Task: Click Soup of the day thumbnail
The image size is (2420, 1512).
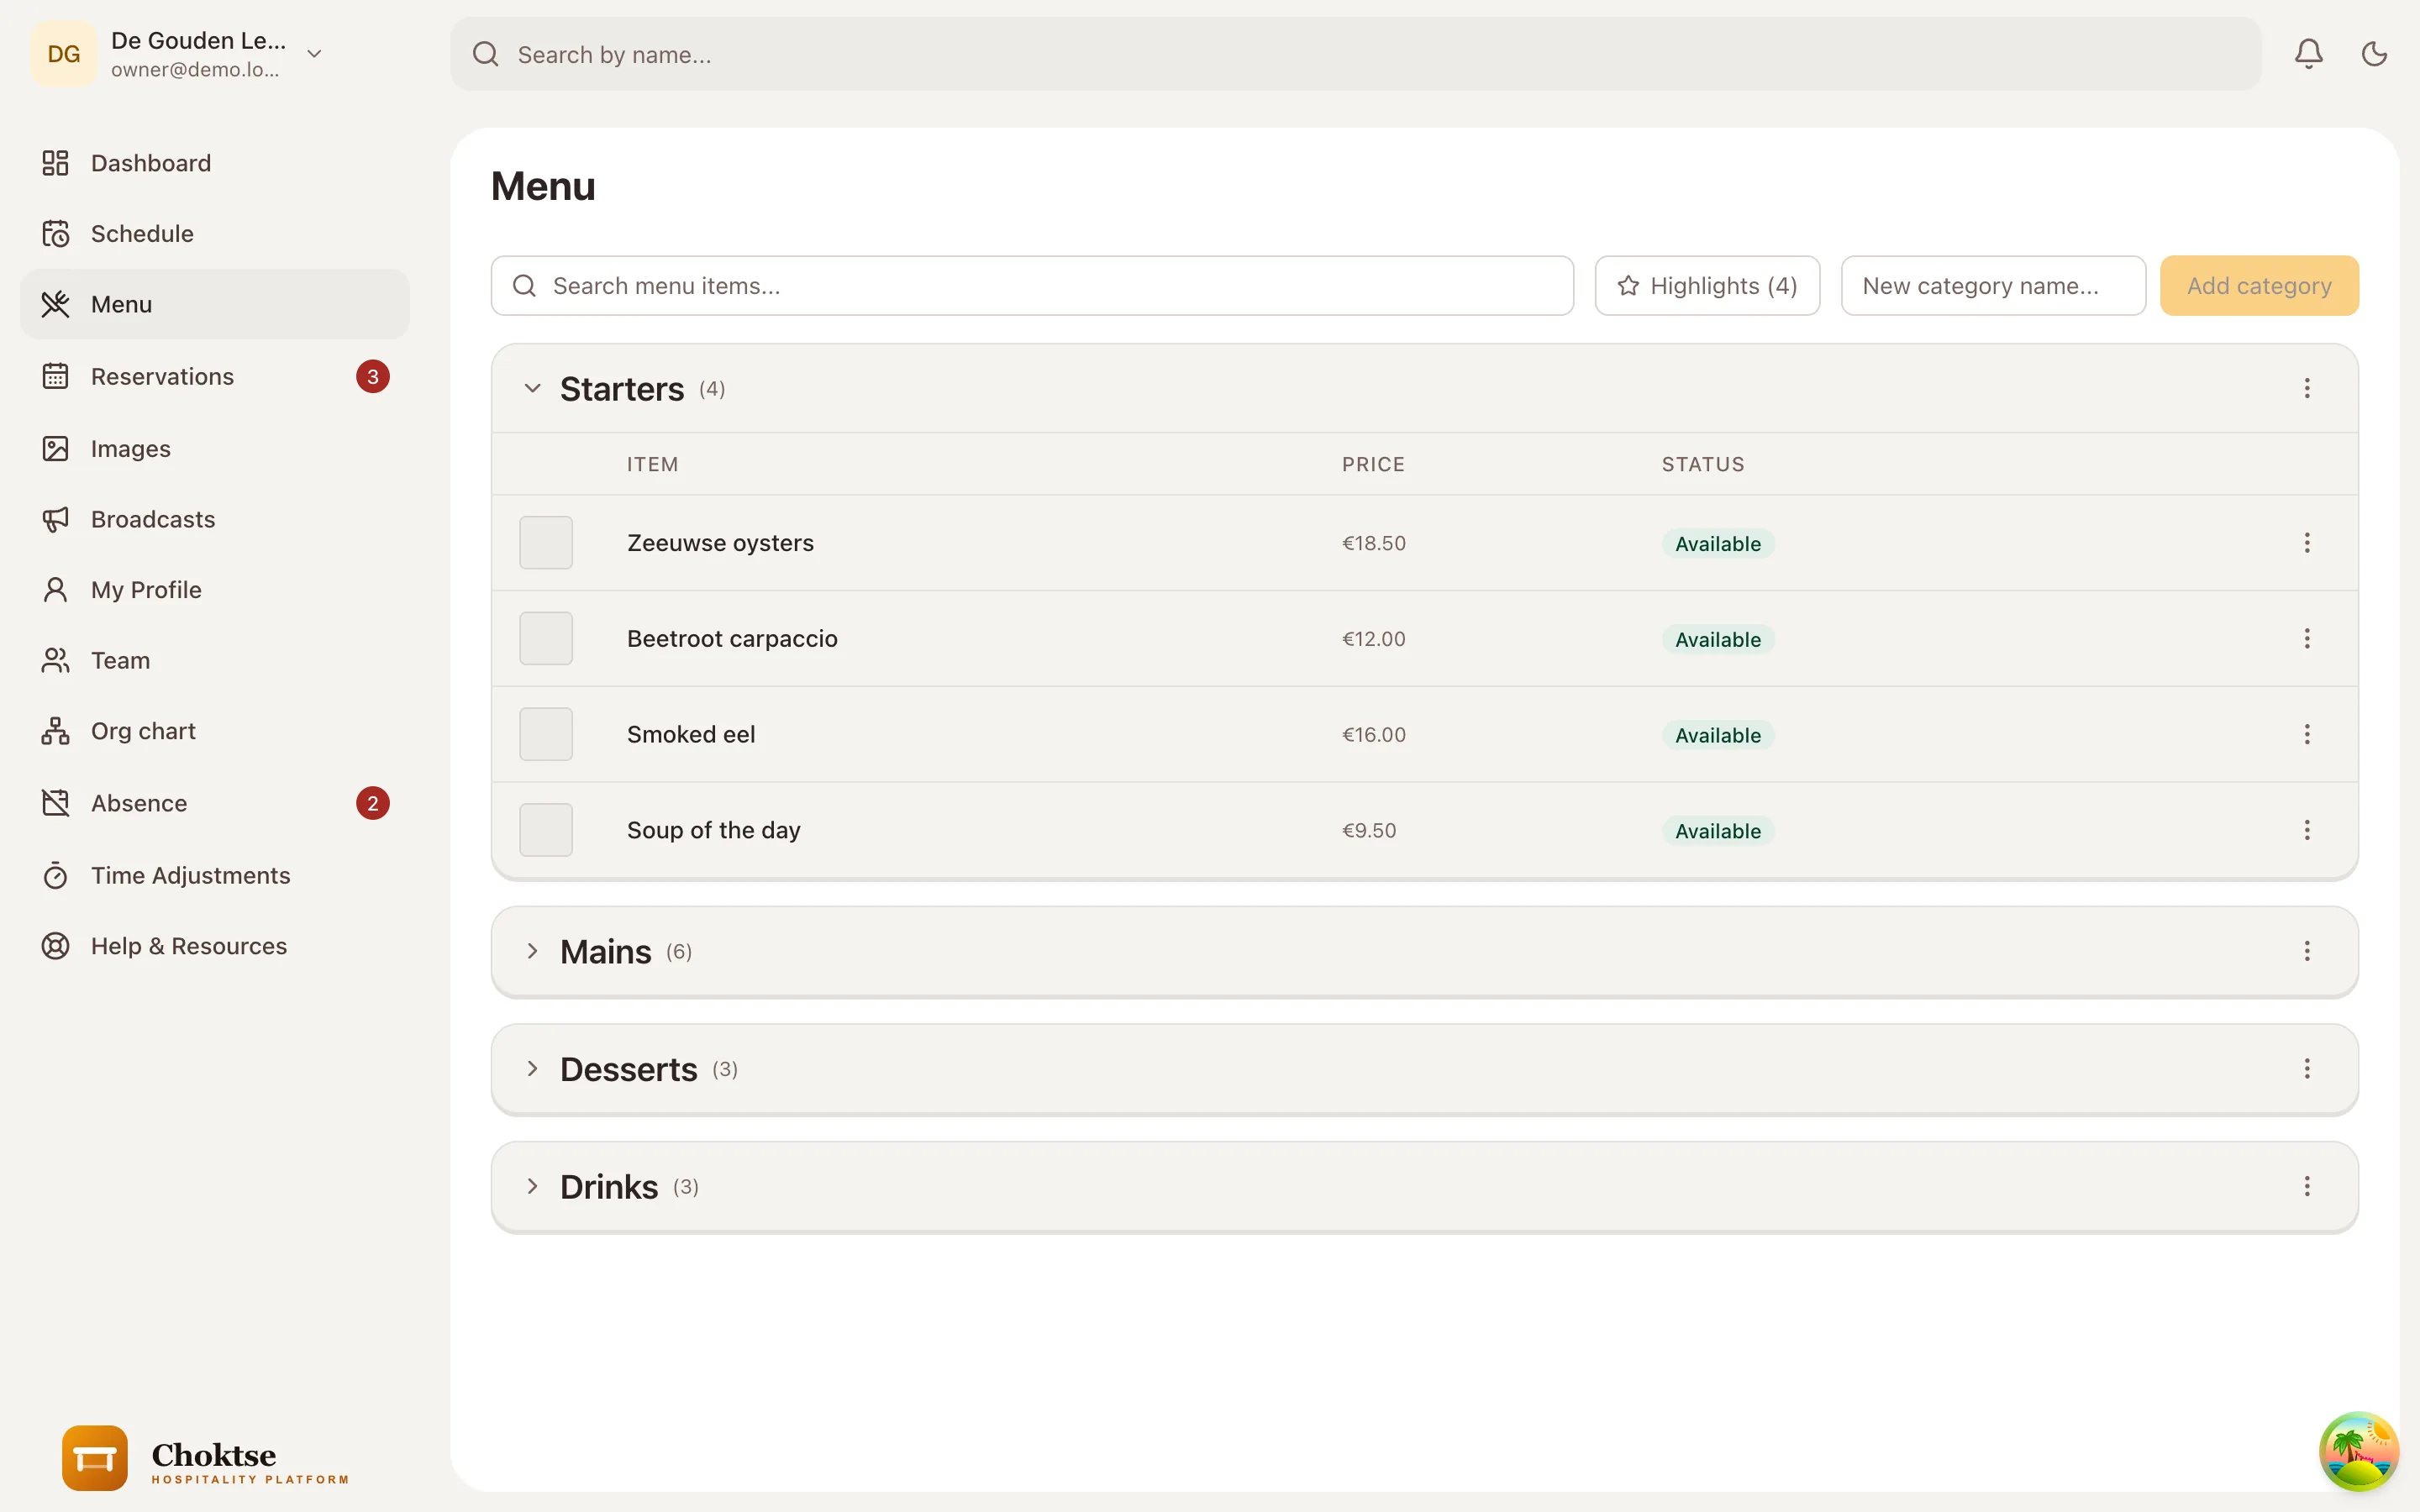Action: point(546,830)
